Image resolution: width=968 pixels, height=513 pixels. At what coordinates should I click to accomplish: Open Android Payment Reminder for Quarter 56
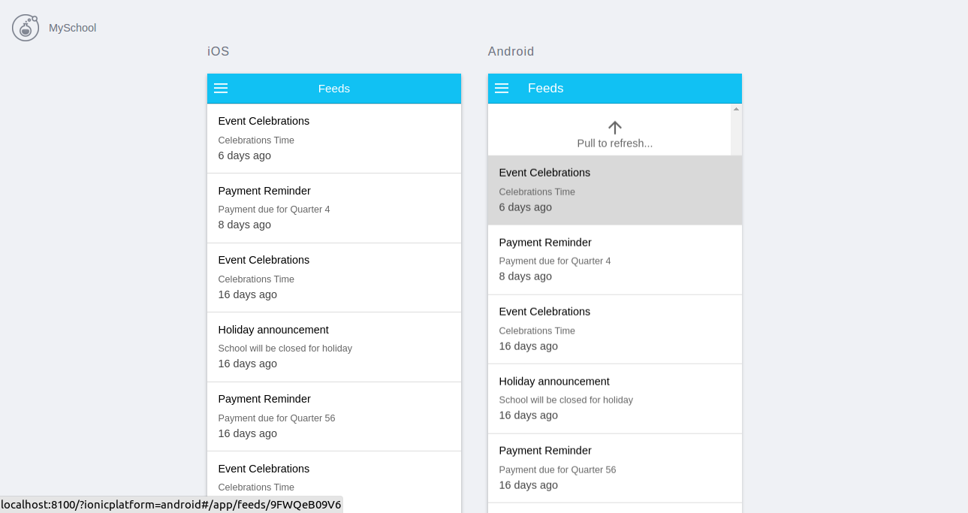click(615, 468)
